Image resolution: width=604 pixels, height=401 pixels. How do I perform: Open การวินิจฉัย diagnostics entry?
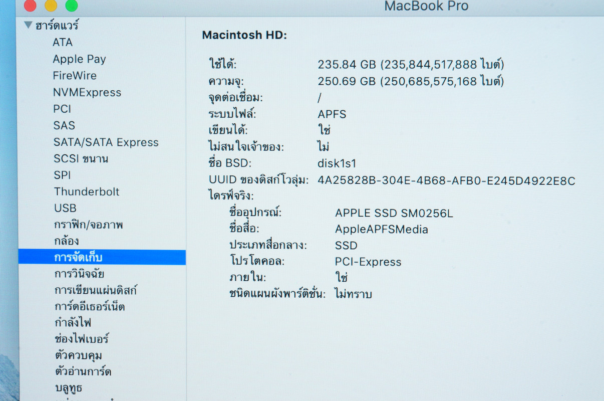click(79, 274)
